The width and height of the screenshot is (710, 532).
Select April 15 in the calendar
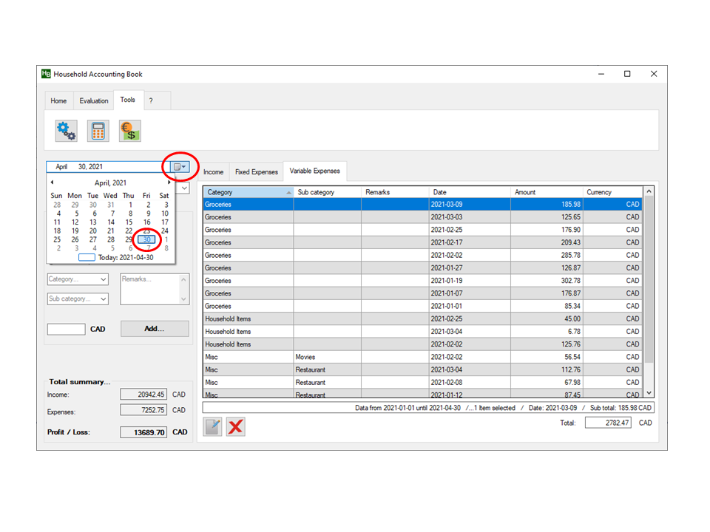point(129,222)
